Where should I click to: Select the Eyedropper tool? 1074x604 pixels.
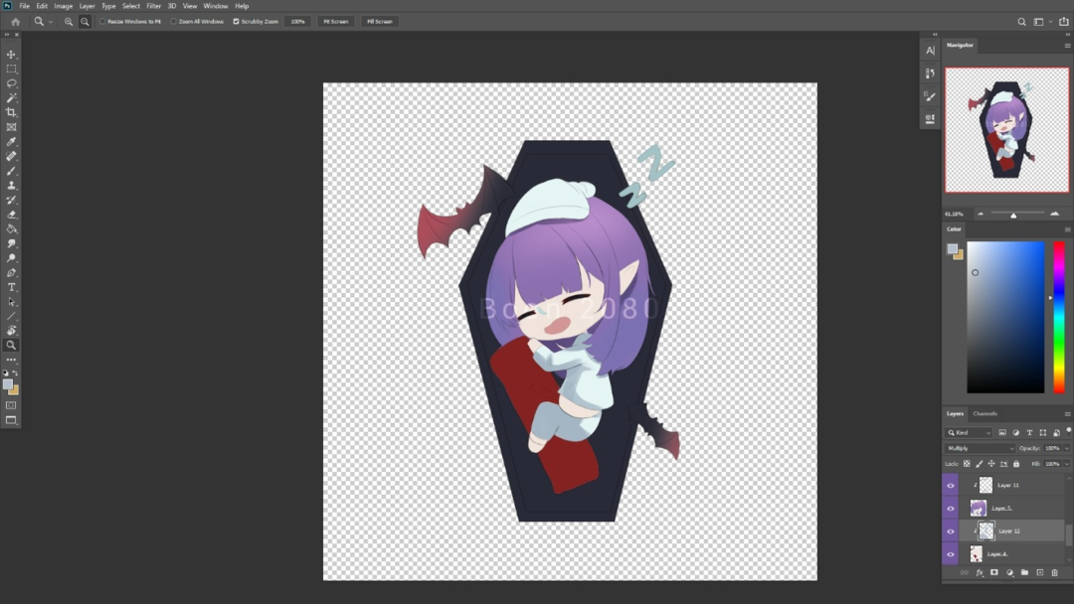click(x=12, y=142)
